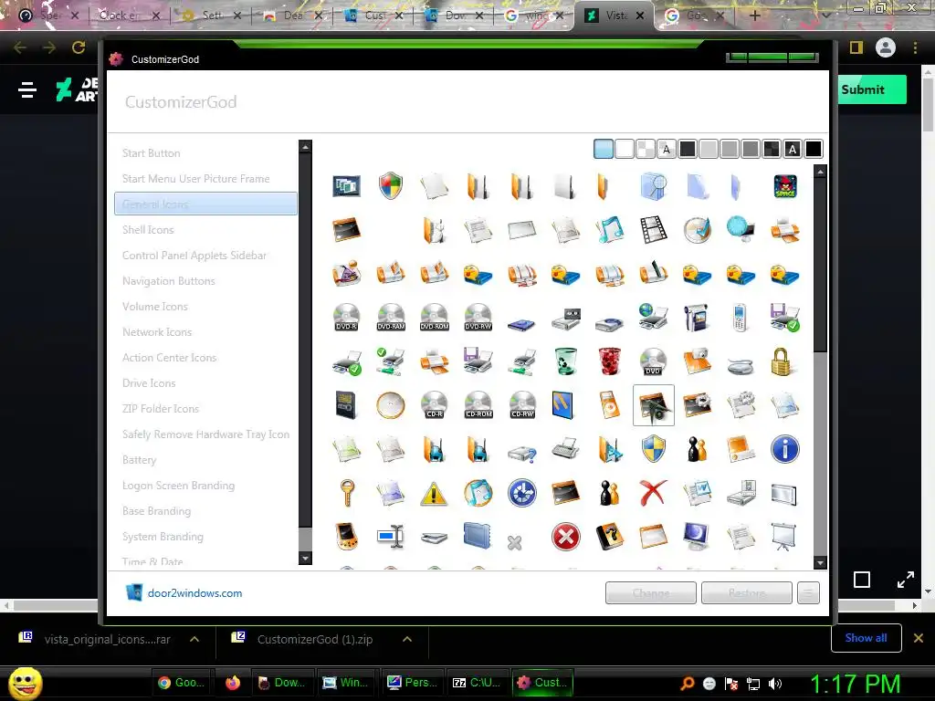
Task: Open Shell Icons category
Action: (x=148, y=230)
